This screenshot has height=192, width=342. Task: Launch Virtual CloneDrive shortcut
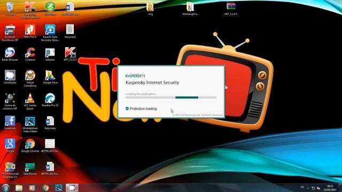point(30,78)
